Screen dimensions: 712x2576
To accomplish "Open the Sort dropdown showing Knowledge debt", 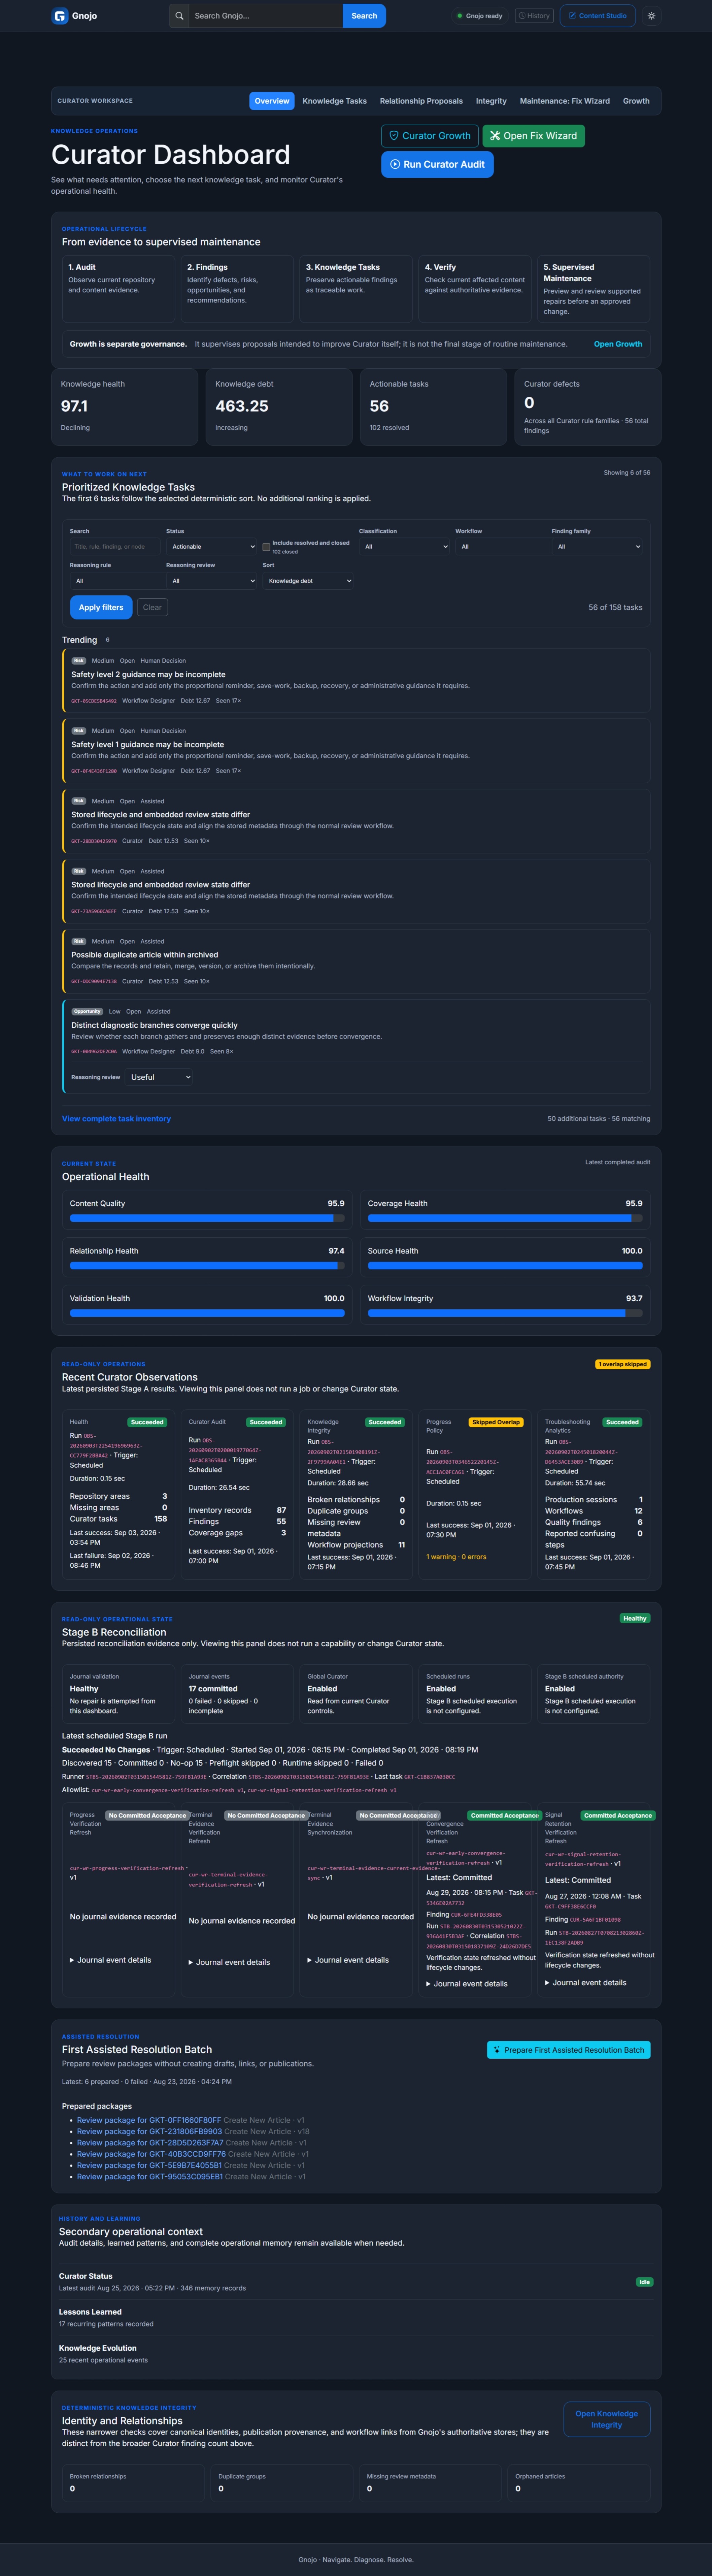I will point(308,581).
